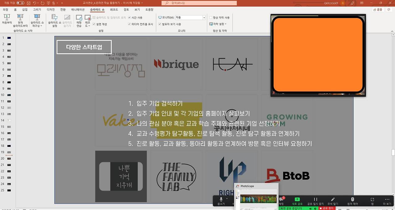Switch to the review (검토) tab
The image size is (395, 210).
pyautogui.click(x=126, y=10)
